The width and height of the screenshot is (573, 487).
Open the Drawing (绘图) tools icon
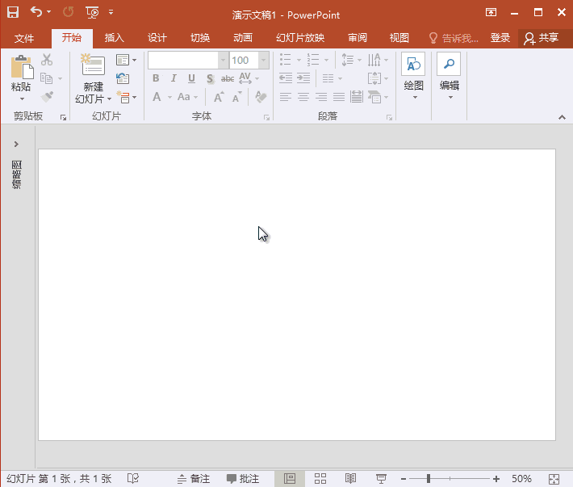pos(413,65)
